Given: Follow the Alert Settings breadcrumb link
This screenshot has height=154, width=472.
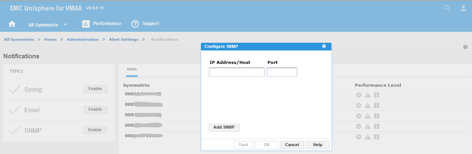Looking at the screenshot, I should pos(123,39).
